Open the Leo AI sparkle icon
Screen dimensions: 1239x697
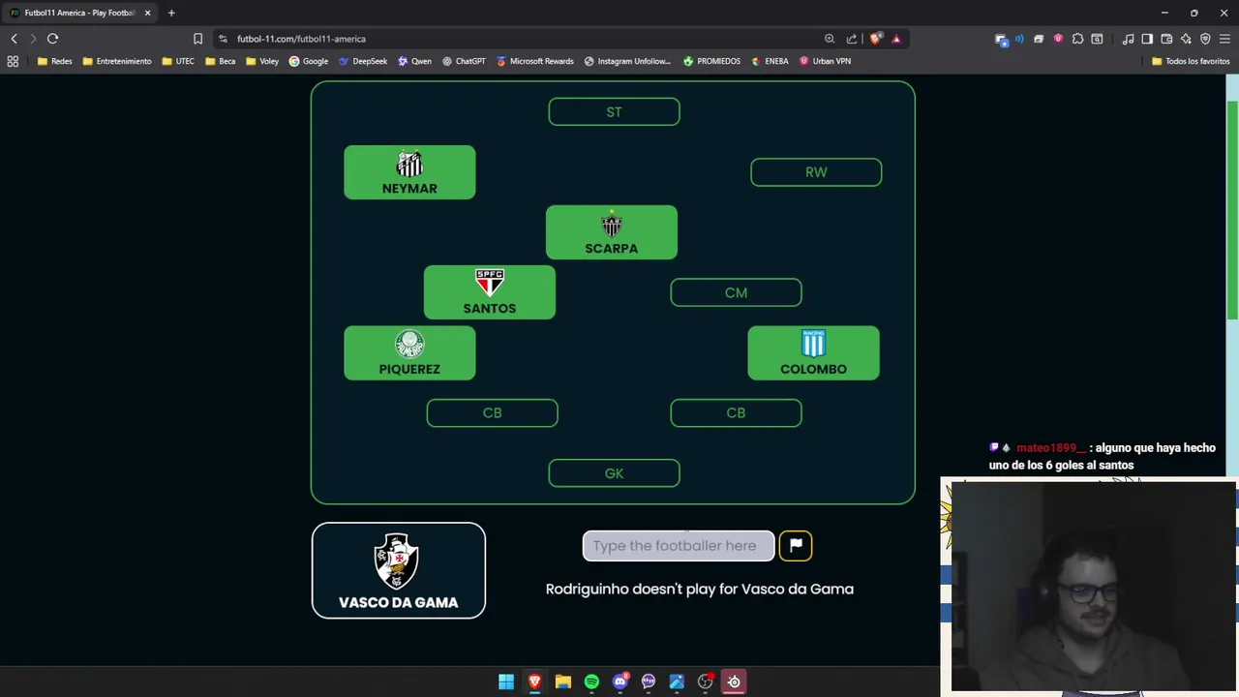[x=1186, y=39]
